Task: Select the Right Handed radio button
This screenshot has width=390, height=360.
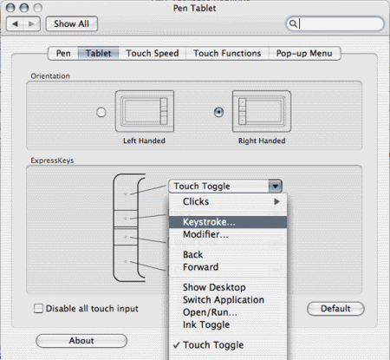Action: tap(218, 112)
